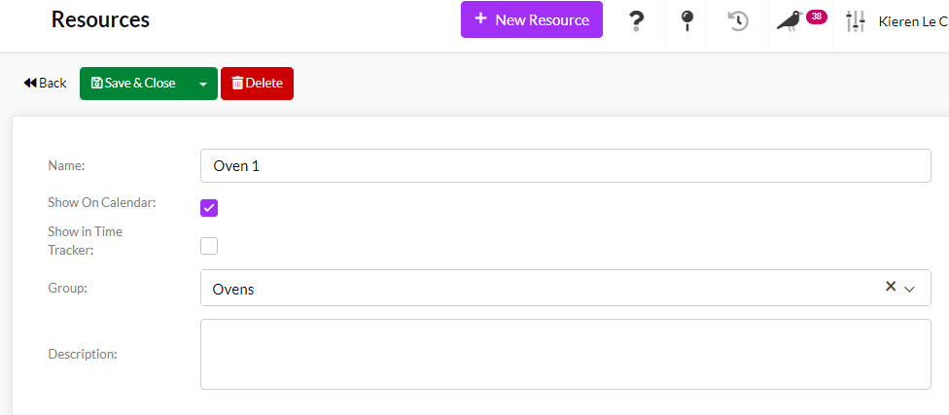Uncheck the Show On Calendar checkbox
Screen dimensions: 949x415
click(209, 208)
